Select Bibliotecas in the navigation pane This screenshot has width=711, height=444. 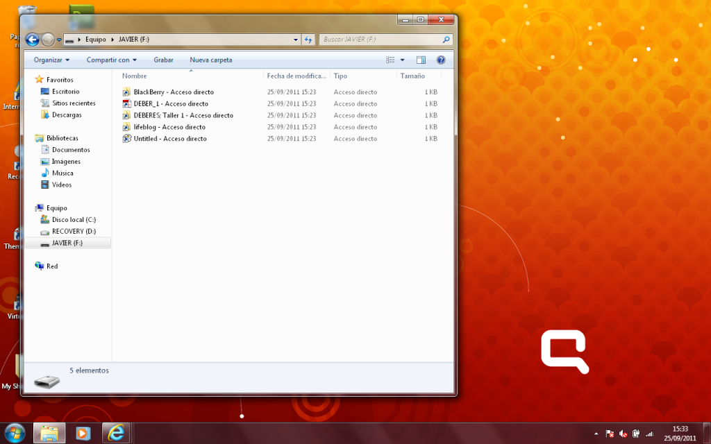[x=62, y=138]
